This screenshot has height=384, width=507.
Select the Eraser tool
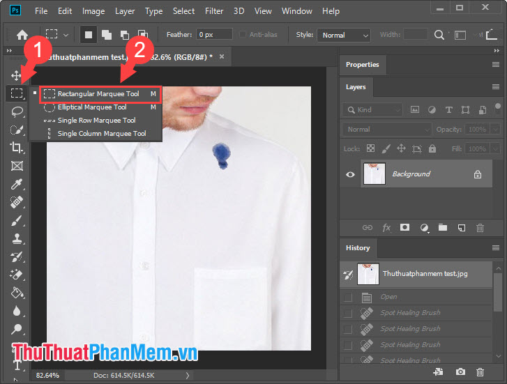pos(17,275)
